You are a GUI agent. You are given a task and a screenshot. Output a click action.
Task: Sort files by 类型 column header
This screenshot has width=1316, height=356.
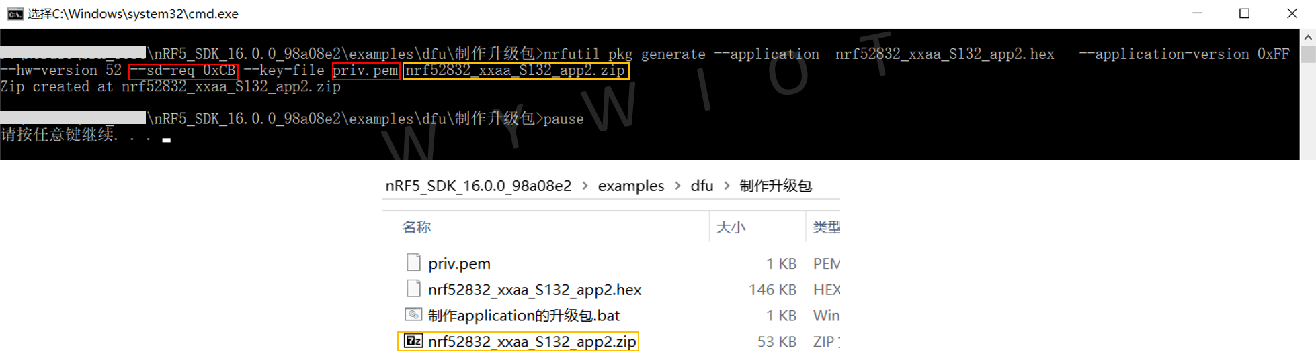(x=826, y=227)
